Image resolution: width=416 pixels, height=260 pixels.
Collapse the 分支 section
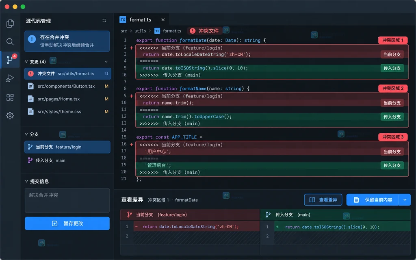26,134
